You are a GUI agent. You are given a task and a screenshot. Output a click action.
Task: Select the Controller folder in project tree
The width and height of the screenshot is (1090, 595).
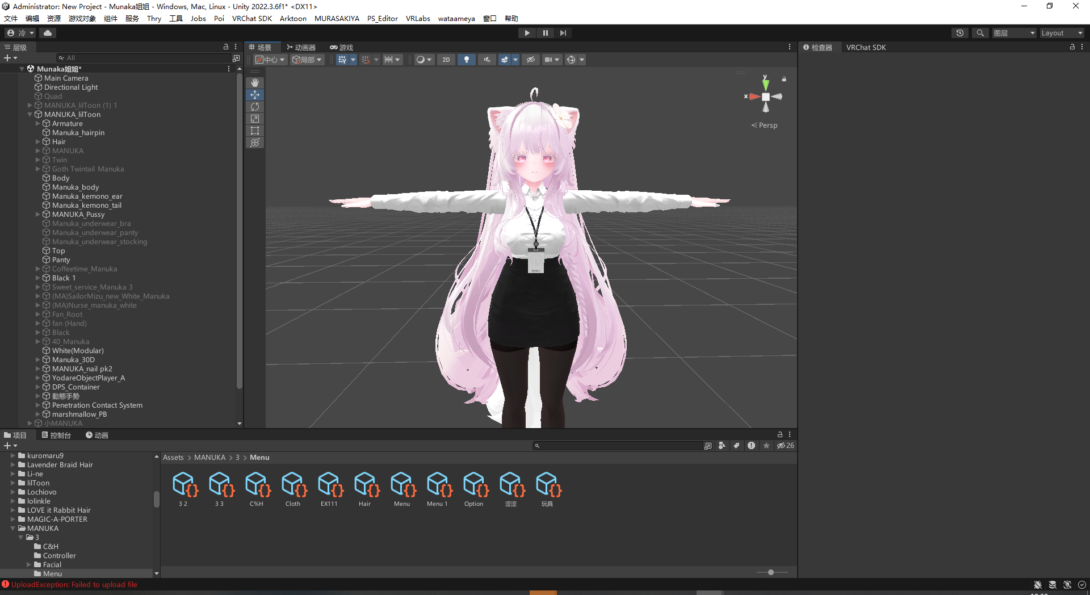coord(59,556)
